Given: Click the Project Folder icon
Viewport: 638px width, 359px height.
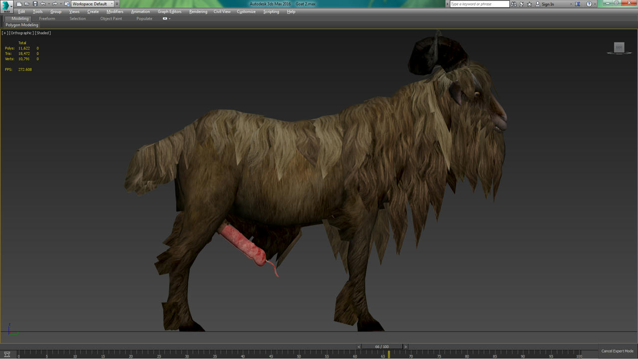Looking at the screenshot, I should [67, 4].
